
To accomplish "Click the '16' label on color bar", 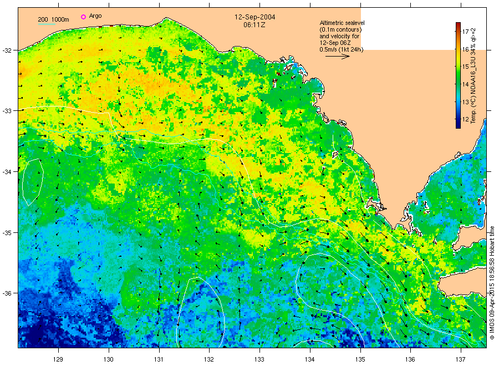I will pos(465,49).
